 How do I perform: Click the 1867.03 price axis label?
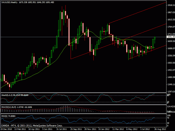171,13
